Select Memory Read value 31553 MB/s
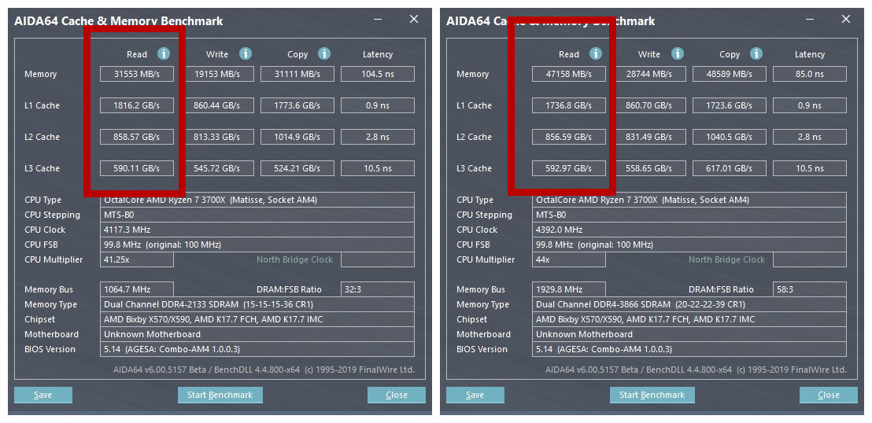Image resolution: width=872 pixels, height=423 pixels. coord(137,74)
